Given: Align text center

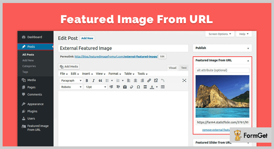Looking at the screenshot, I should (135, 80).
